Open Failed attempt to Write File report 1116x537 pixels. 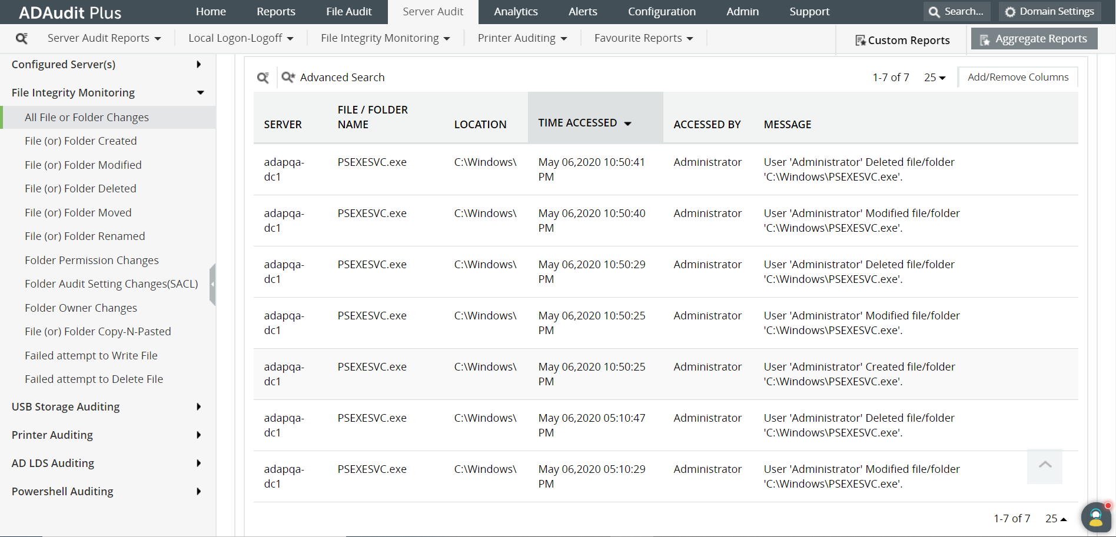(x=91, y=356)
